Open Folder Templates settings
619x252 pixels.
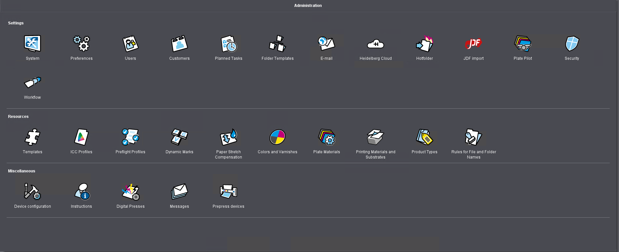(278, 44)
